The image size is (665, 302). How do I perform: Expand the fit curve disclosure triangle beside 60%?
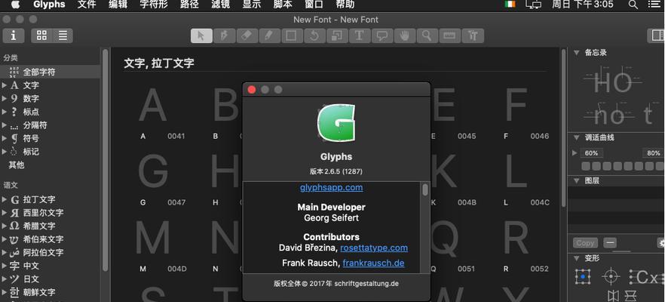click(x=575, y=153)
